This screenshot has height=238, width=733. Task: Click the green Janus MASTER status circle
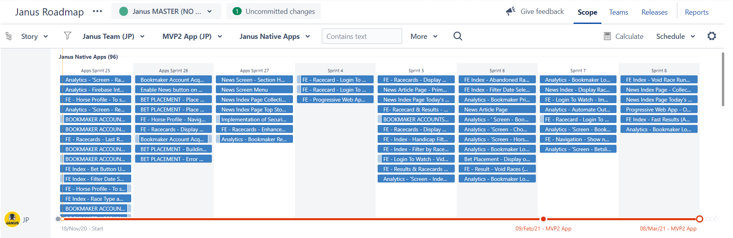click(x=124, y=12)
